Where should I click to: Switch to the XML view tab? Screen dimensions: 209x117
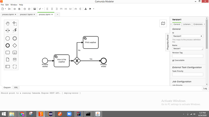tap(16, 87)
